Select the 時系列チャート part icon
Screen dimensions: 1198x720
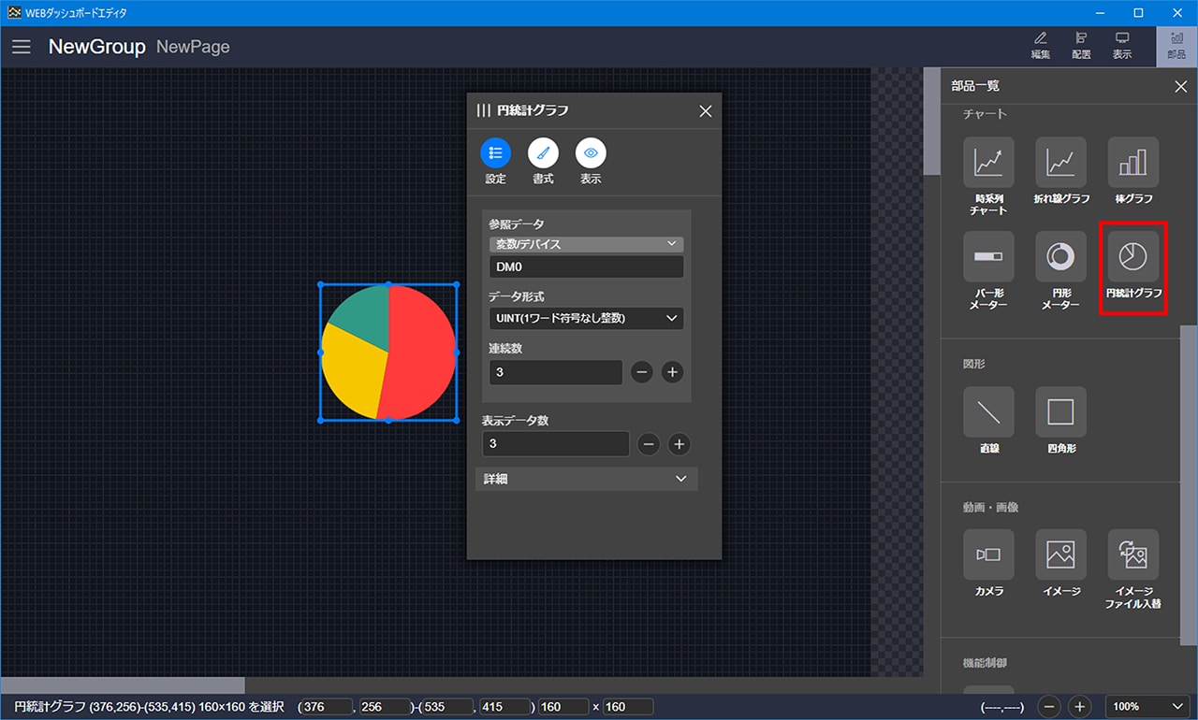pos(988,163)
